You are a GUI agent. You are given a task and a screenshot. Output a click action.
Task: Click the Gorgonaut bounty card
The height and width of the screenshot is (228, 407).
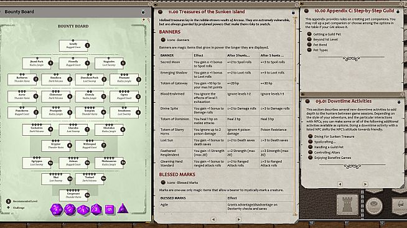(73, 195)
